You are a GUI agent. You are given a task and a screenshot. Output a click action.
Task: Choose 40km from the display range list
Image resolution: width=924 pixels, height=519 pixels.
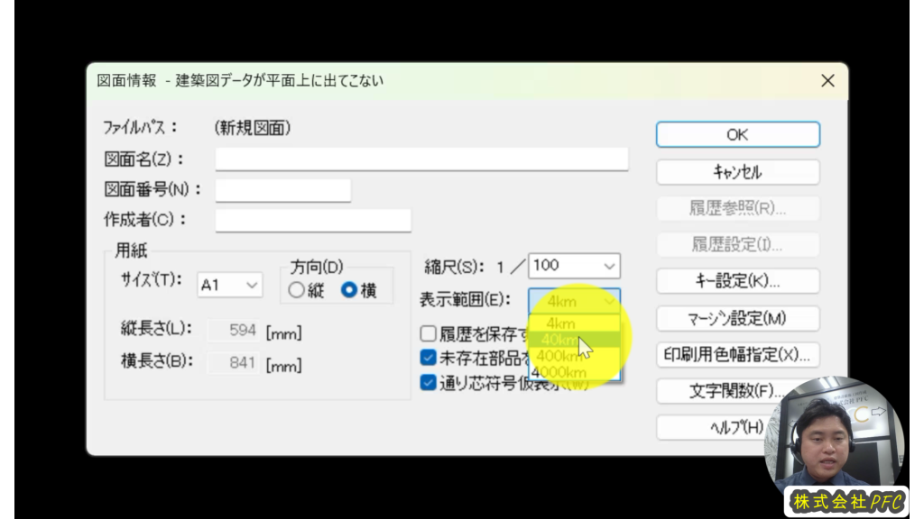click(x=575, y=340)
